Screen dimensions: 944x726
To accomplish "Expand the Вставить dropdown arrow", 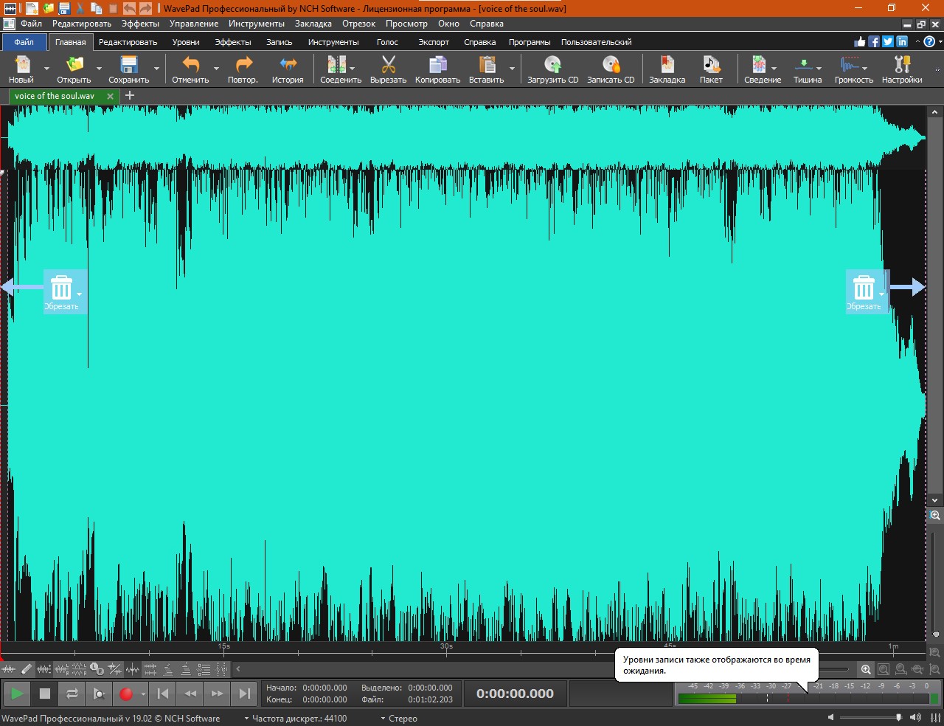I will [x=512, y=69].
